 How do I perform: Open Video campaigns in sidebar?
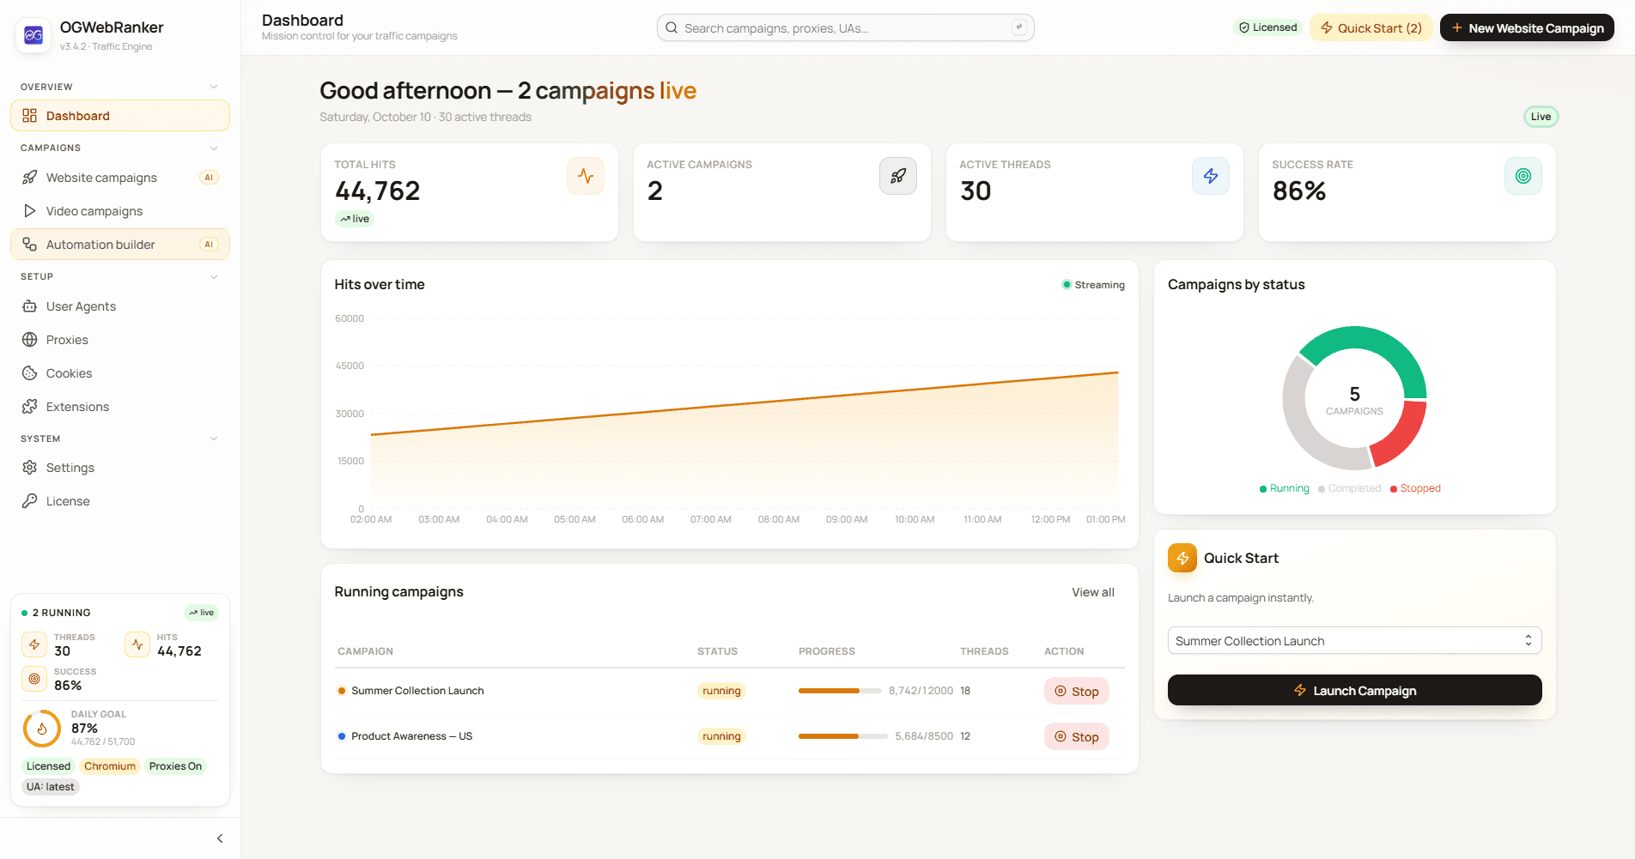120,211
